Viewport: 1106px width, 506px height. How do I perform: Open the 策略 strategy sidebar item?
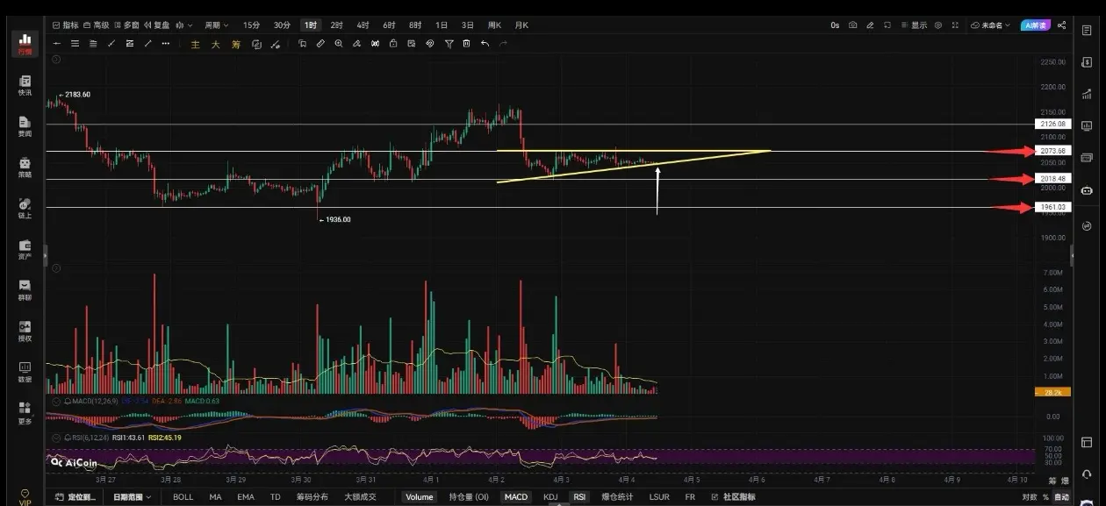point(25,167)
